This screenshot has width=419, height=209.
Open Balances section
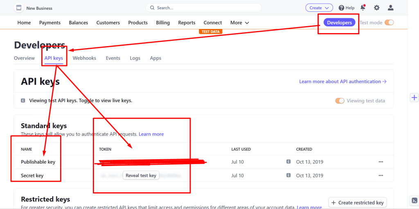click(x=78, y=23)
